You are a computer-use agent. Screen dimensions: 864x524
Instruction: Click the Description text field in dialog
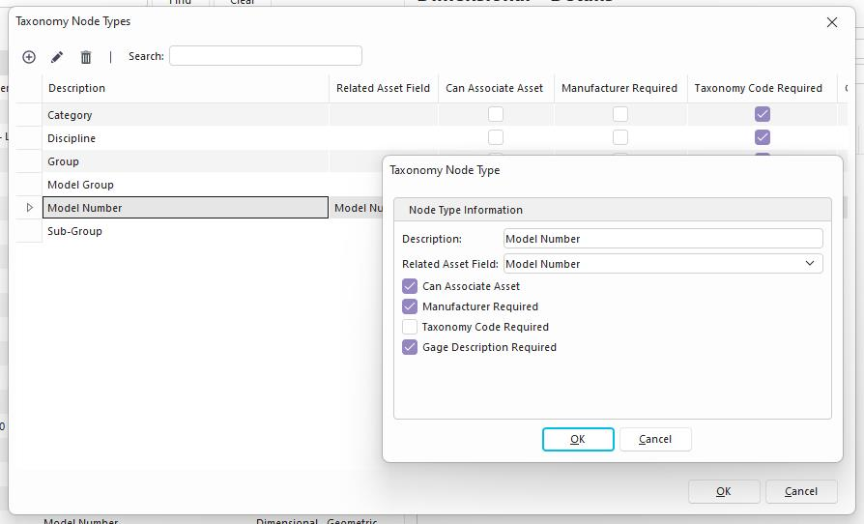click(662, 239)
